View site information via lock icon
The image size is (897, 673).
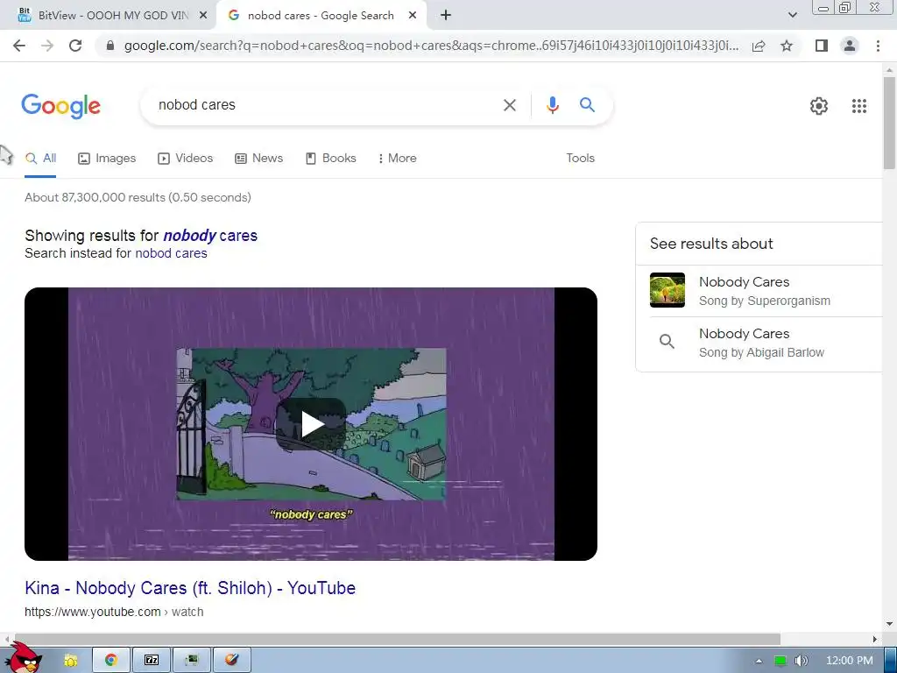pos(110,46)
